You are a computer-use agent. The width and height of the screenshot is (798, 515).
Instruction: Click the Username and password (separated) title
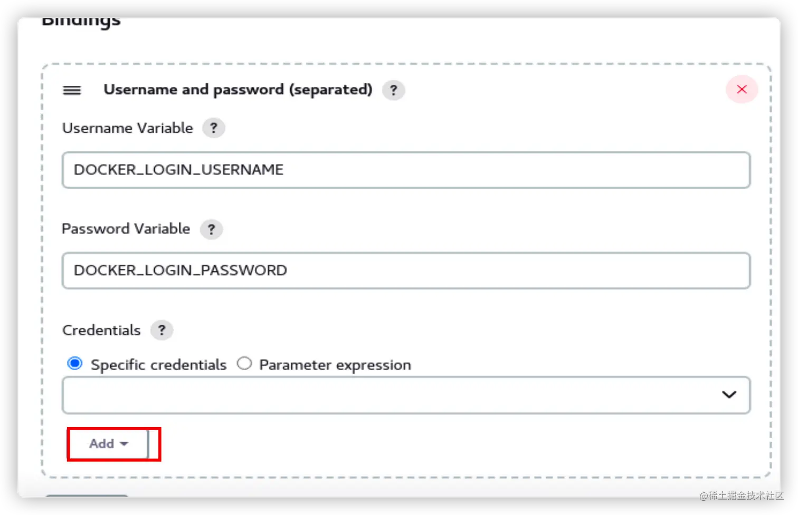pyautogui.click(x=237, y=90)
